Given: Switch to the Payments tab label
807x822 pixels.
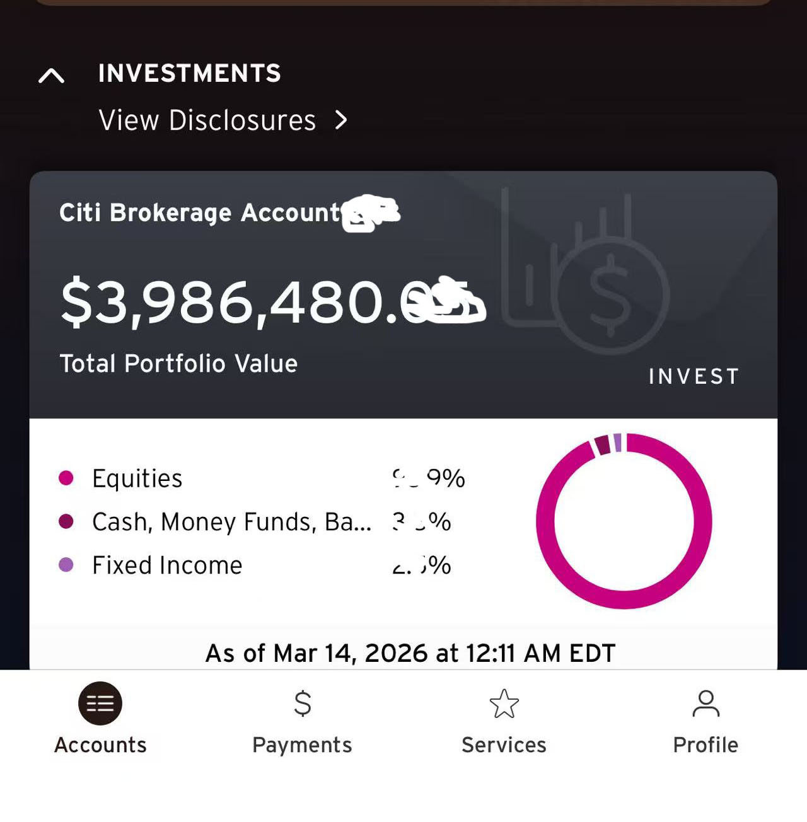Looking at the screenshot, I should [x=302, y=745].
